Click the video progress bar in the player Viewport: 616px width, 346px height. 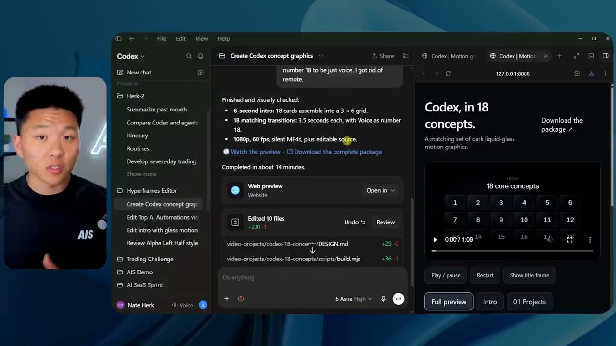pyautogui.click(x=513, y=251)
